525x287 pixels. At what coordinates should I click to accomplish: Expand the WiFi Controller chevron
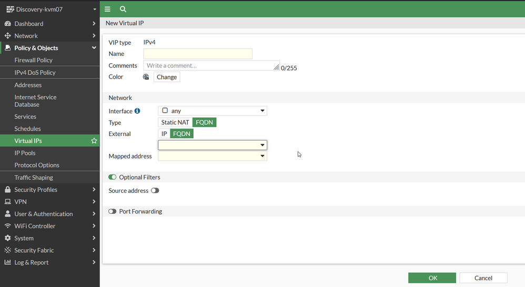click(94, 225)
